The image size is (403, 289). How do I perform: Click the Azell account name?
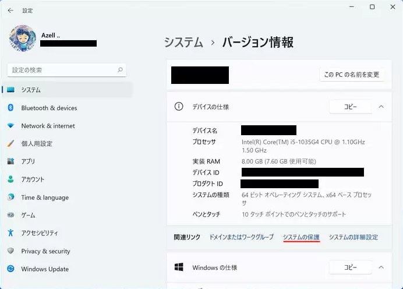coord(51,35)
